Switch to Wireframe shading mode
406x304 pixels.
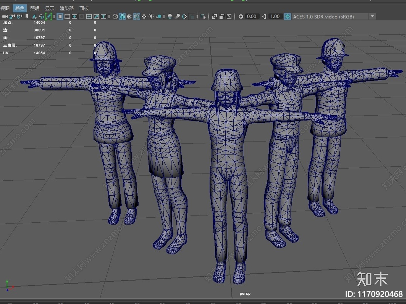[115, 16]
